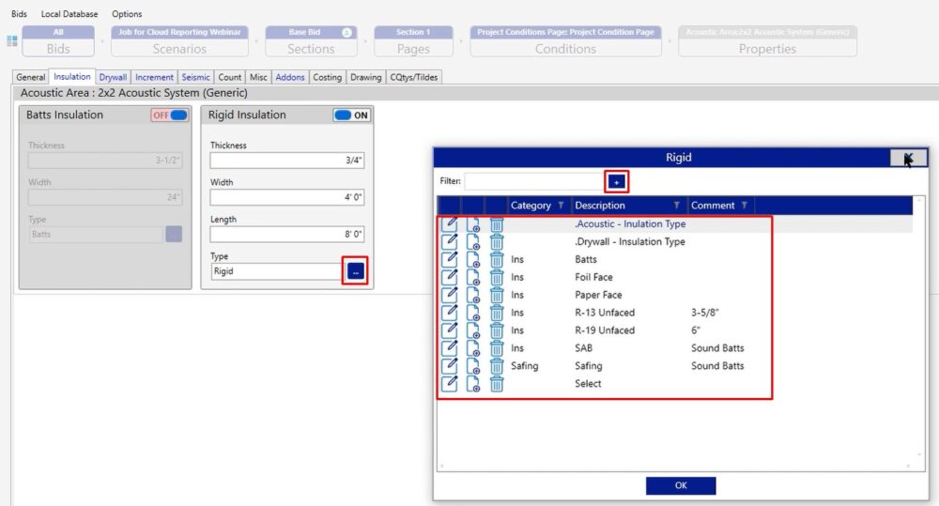The width and height of the screenshot is (939, 506).
Task: Click trash icon for SAB row
Action: 497,348
